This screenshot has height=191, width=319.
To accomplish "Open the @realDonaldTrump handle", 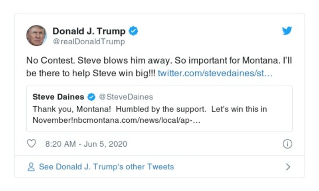I will [89, 42].
